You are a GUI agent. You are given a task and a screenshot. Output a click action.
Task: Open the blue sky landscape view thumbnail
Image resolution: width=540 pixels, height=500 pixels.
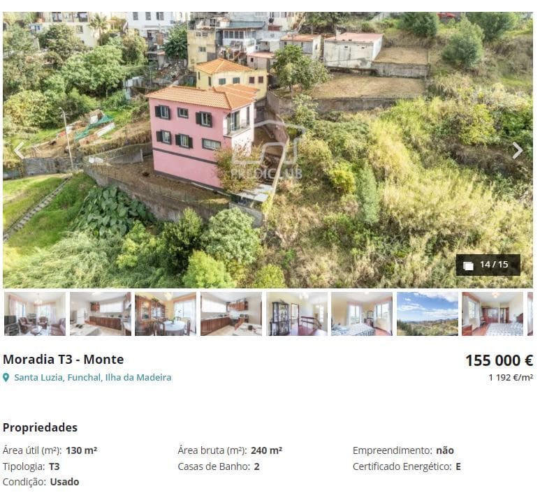pos(428,314)
